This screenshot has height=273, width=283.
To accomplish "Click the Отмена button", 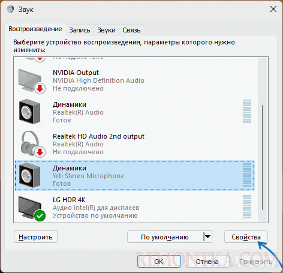I will pos(207,262).
